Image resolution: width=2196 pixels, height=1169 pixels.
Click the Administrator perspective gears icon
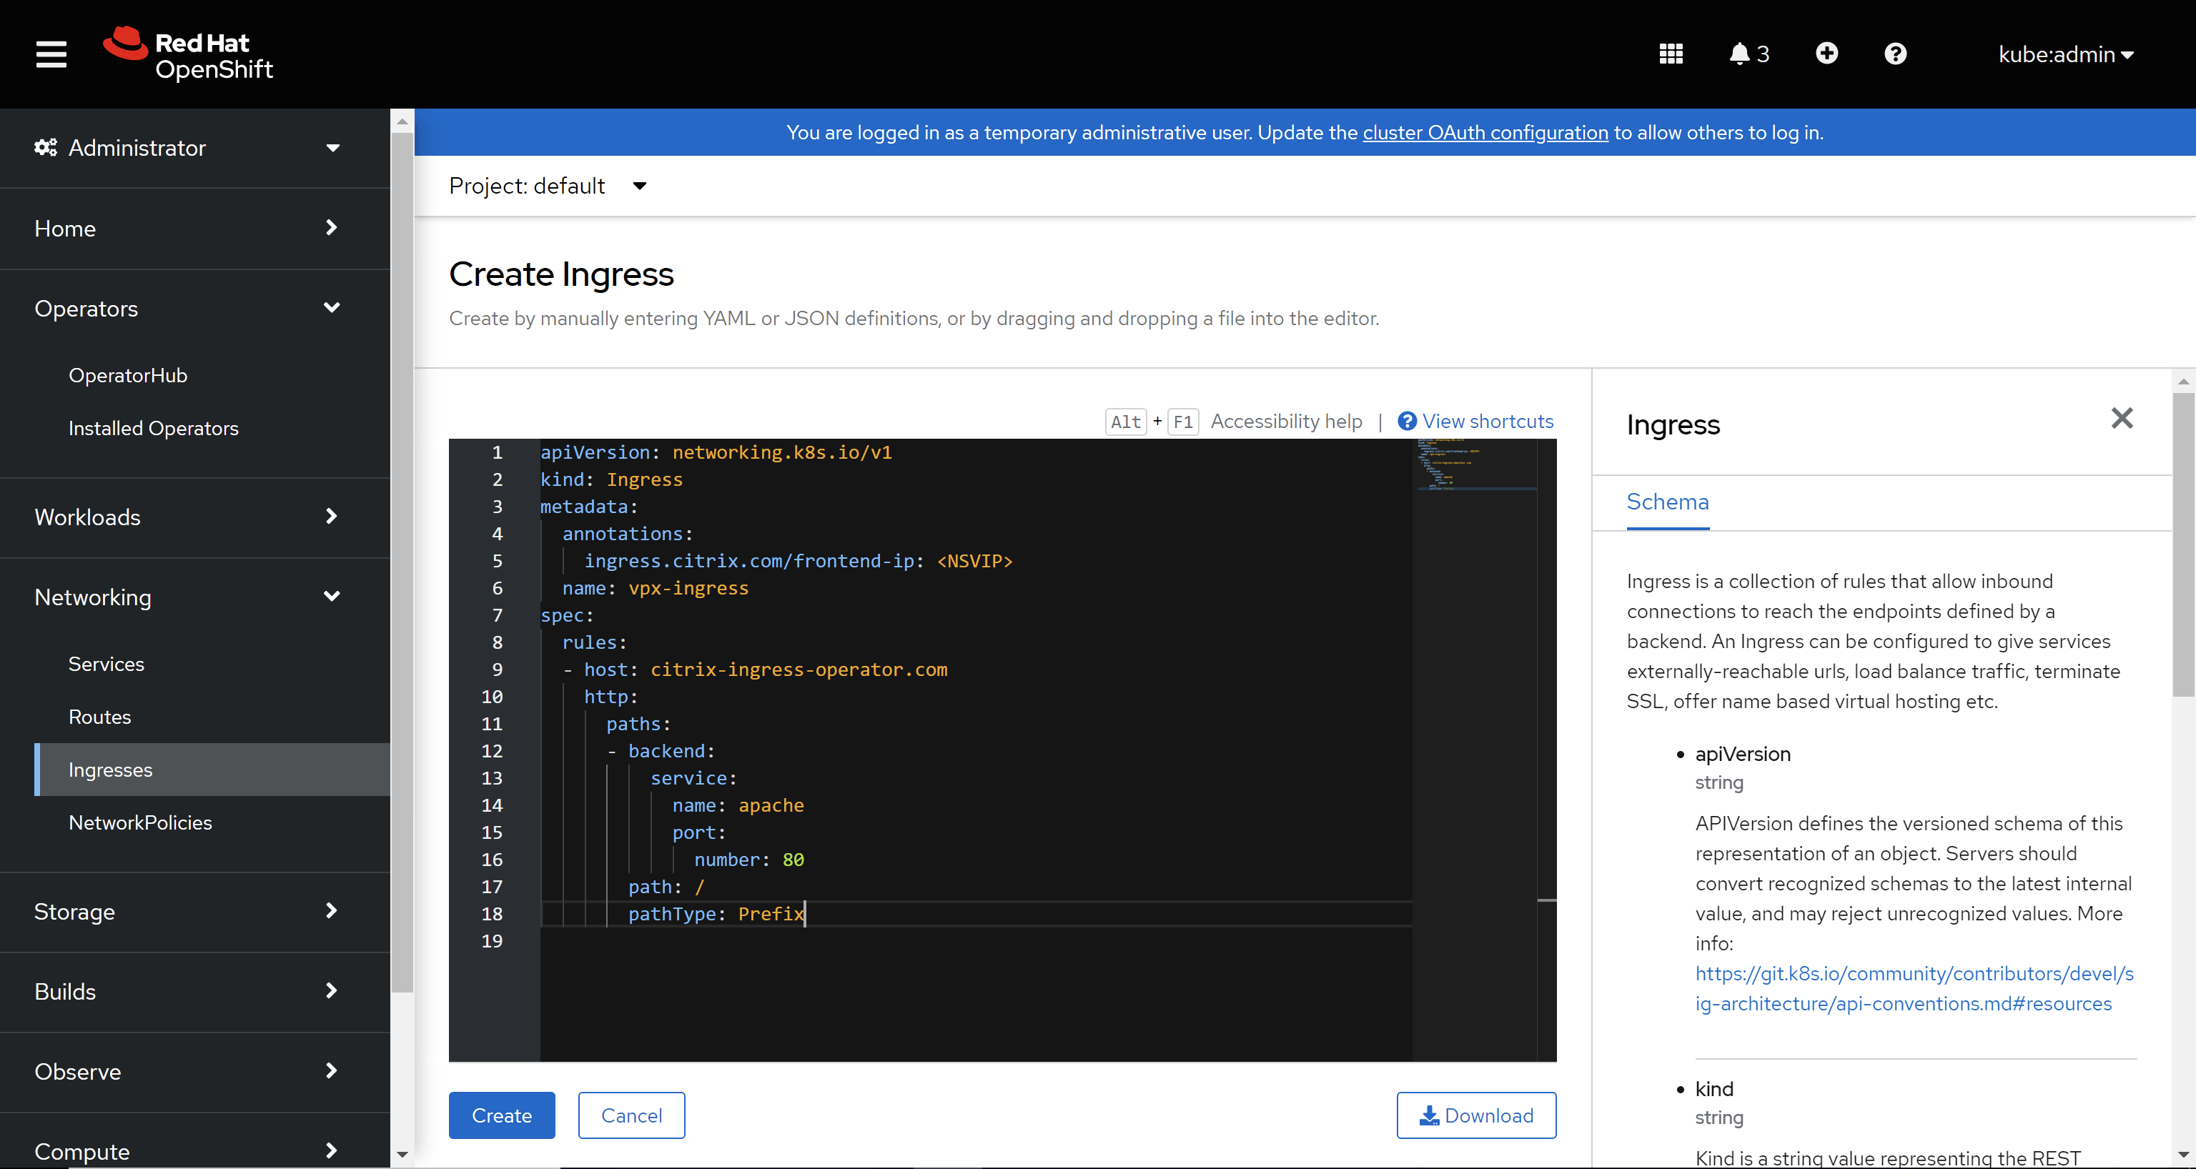45,147
